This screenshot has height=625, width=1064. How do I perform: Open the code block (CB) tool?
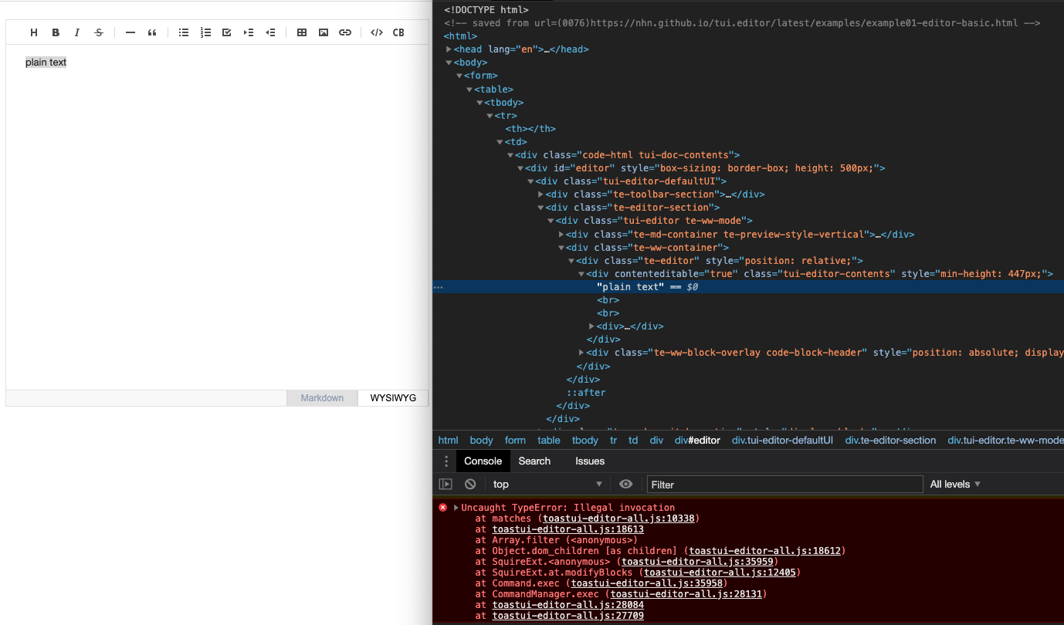(399, 32)
